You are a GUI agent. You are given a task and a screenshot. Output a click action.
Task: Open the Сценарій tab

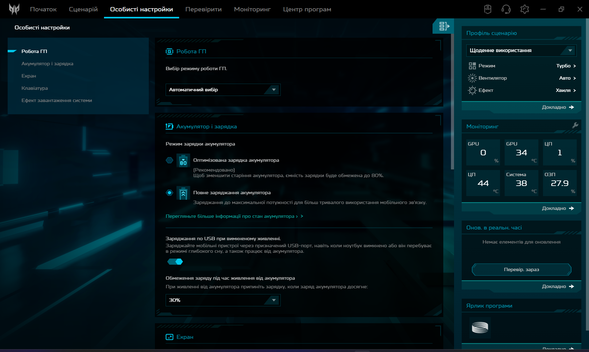[83, 9]
